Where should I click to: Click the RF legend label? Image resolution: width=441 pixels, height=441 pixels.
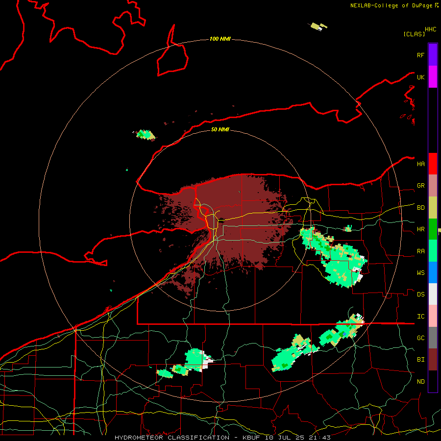click(x=420, y=55)
